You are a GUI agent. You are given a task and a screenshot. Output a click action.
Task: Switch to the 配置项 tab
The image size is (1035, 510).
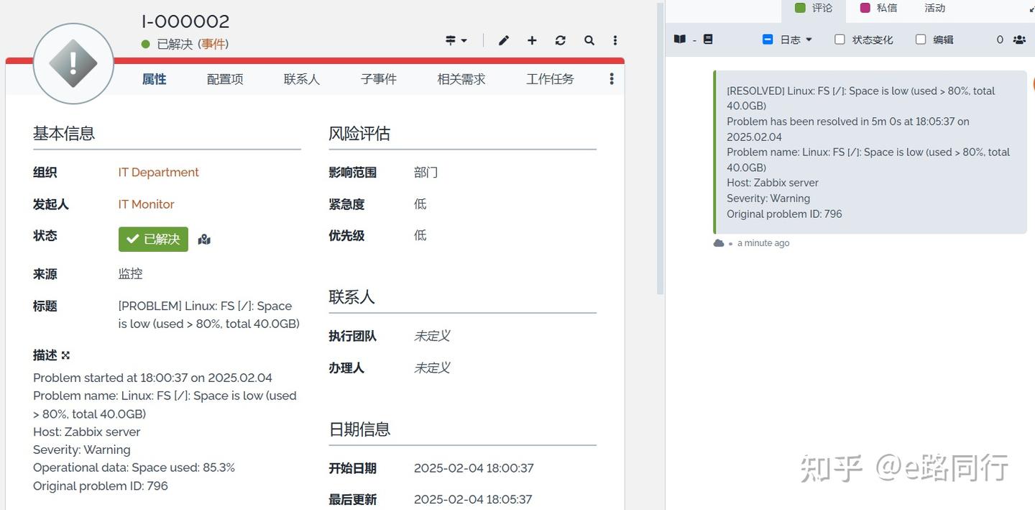point(224,79)
